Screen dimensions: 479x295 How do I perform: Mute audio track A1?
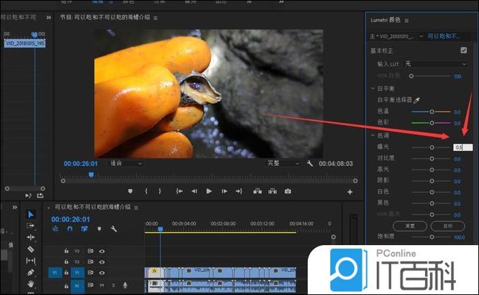coord(102,285)
